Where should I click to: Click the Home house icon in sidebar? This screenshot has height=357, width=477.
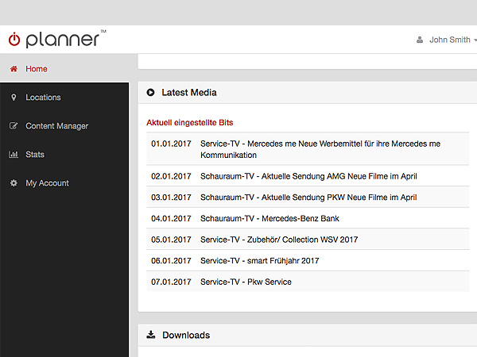(14, 68)
